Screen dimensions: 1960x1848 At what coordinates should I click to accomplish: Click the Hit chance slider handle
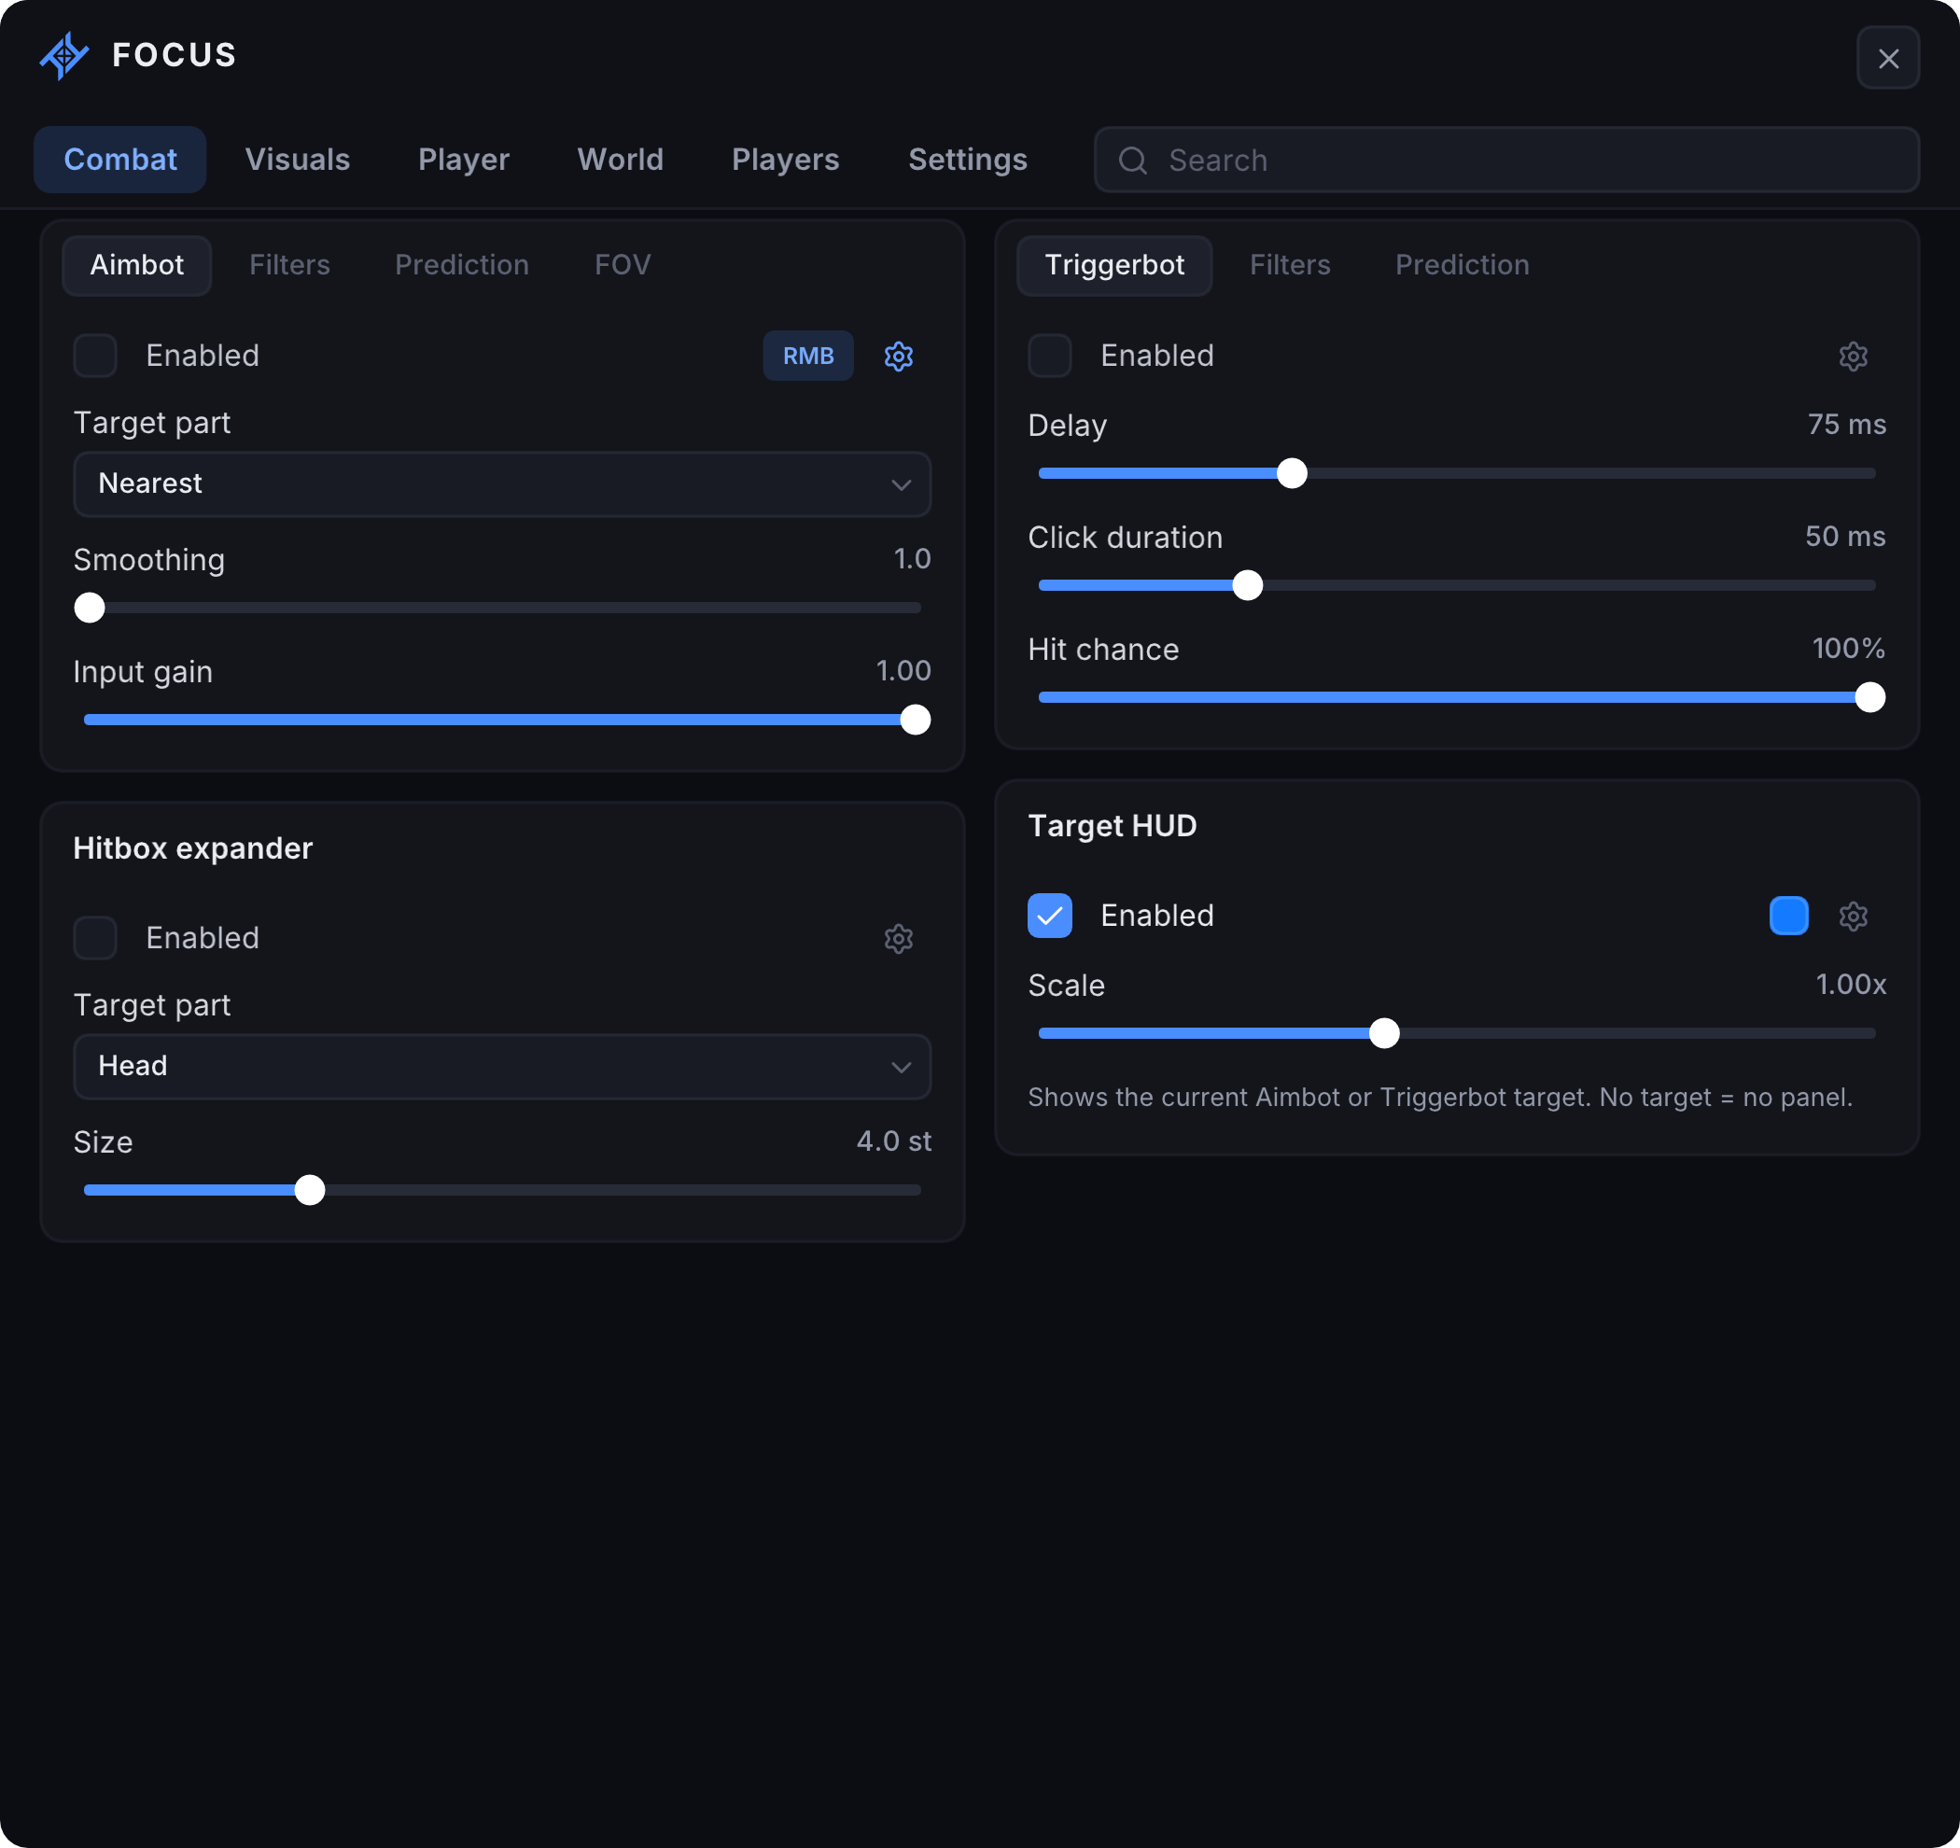click(x=1869, y=698)
